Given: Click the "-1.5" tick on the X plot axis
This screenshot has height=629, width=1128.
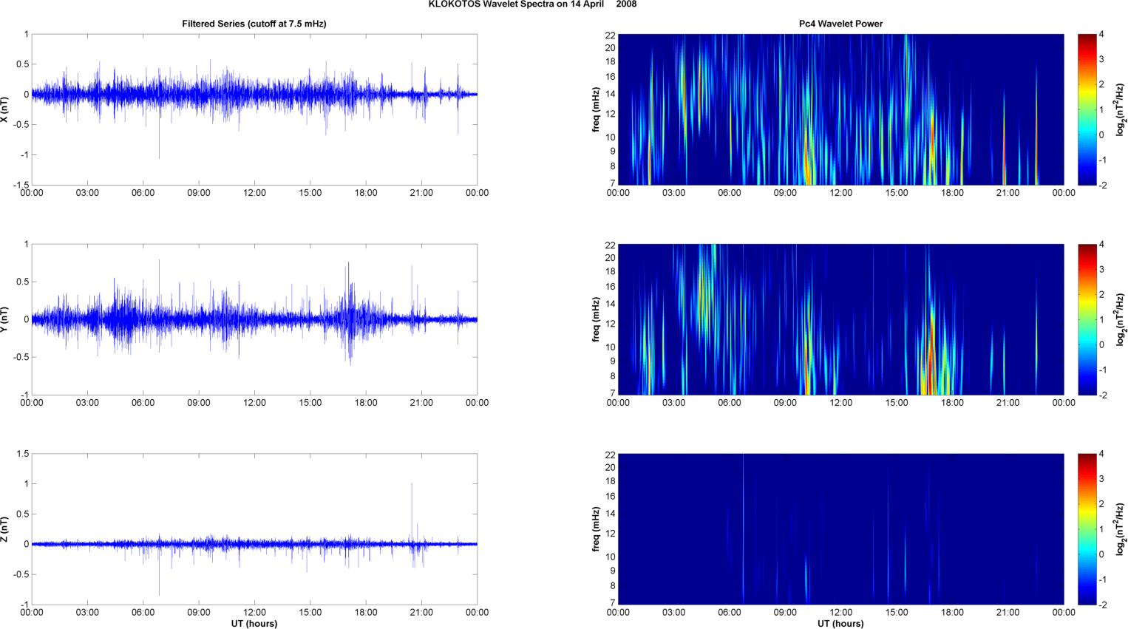Looking at the screenshot, I should pos(21,186).
